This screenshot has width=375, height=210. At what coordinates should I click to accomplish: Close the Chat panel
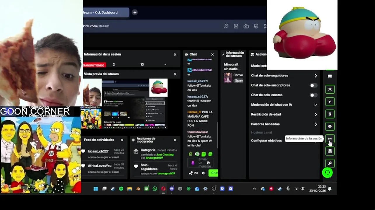coord(212,55)
